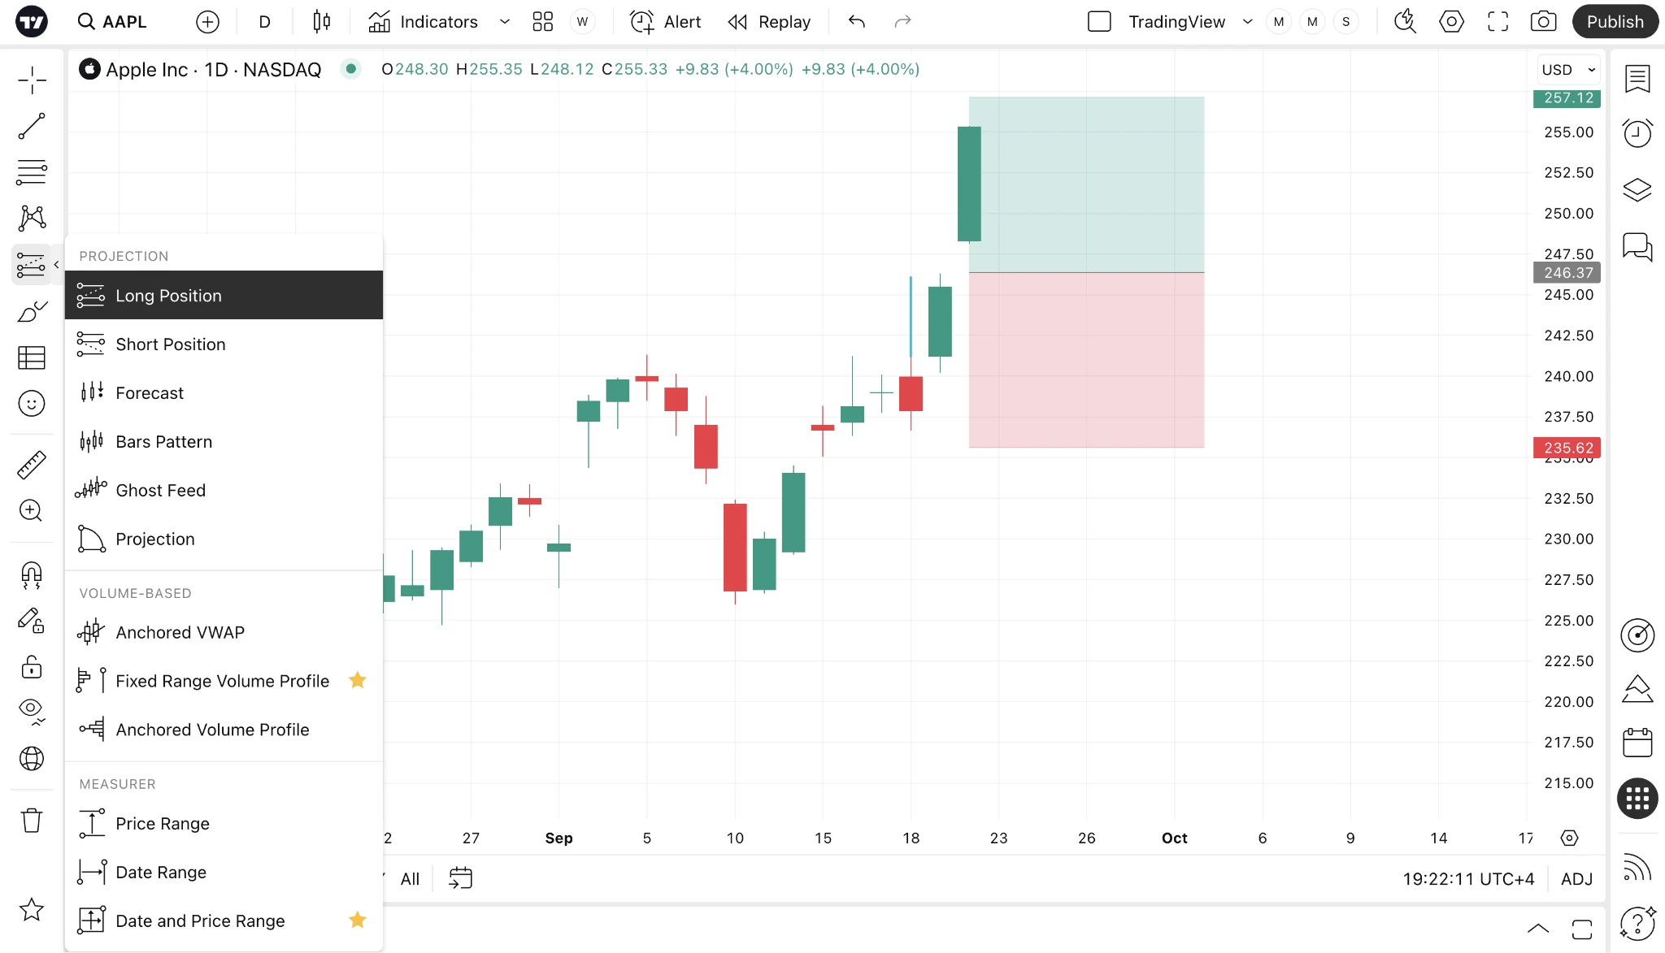Click the magnet mode icon
This screenshot has height=953, width=1665.
point(32,575)
